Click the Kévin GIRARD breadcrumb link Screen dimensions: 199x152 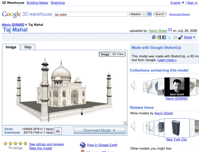[x=13, y=25]
